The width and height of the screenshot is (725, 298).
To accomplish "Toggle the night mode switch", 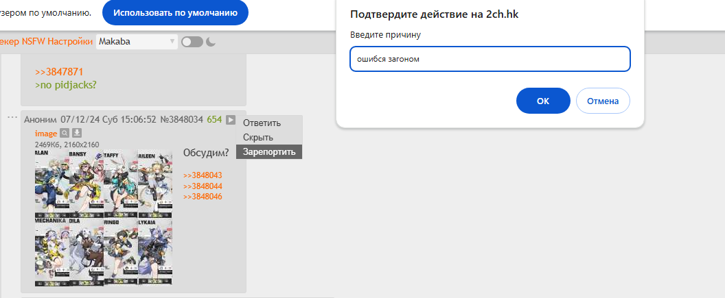I will [x=192, y=42].
